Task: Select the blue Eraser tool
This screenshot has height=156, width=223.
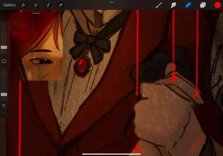Action: [x=188, y=5]
